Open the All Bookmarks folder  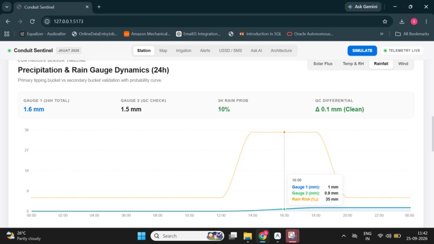click(412, 34)
